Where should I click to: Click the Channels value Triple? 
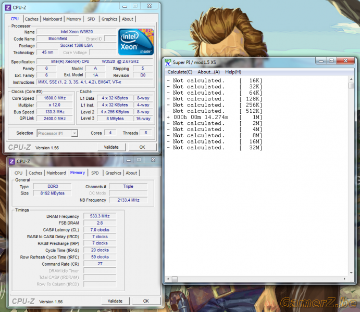(128, 186)
